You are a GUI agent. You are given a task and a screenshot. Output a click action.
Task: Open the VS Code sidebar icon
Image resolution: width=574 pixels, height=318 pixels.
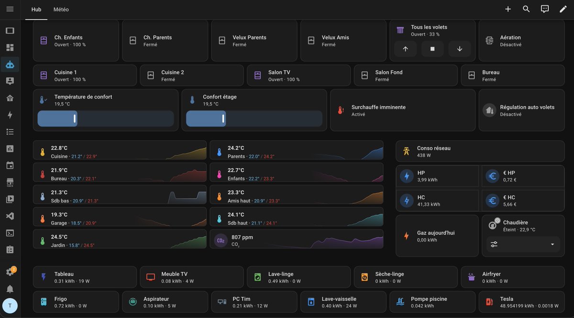tap(10, 216)
